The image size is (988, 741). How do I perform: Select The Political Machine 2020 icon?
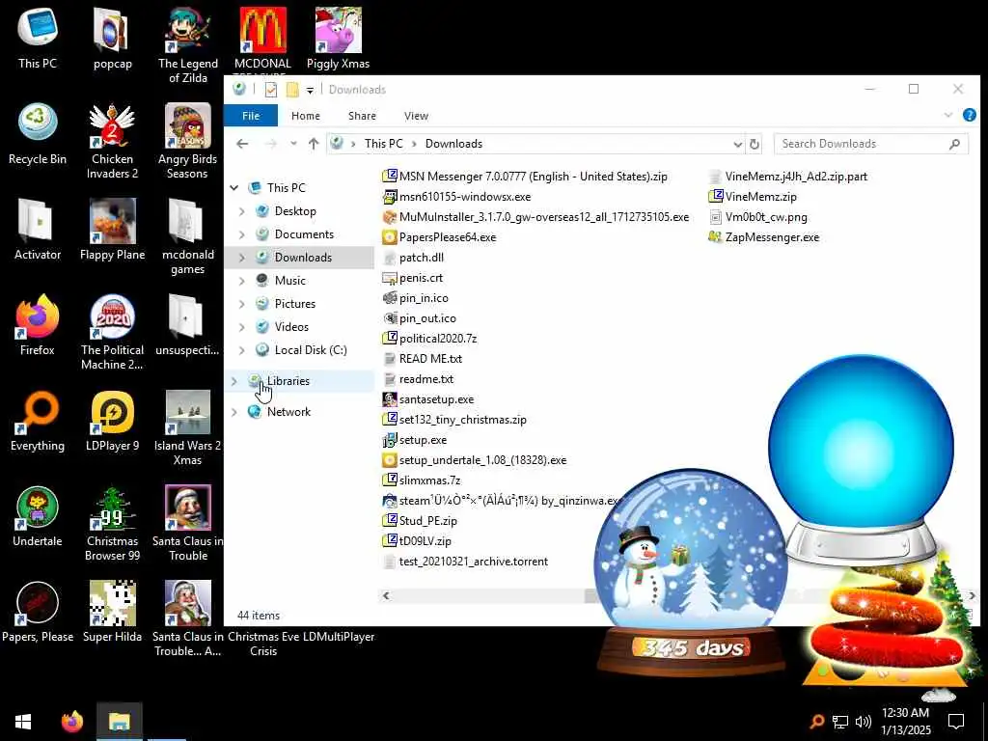tap(112, 332)
